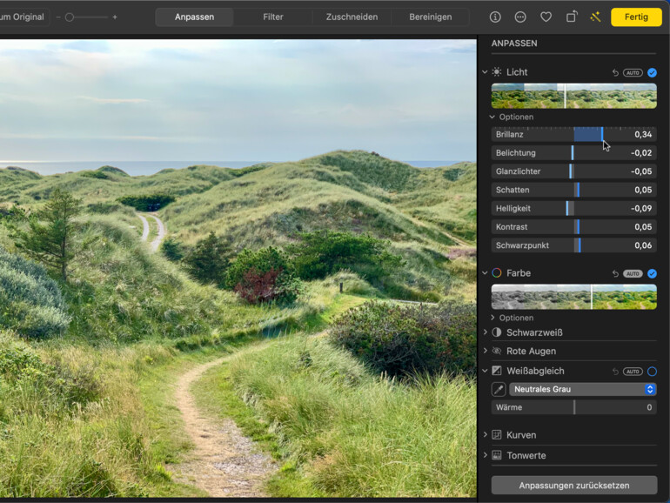Enable the Weißabgleich adjustment circle

pos(652,371)
